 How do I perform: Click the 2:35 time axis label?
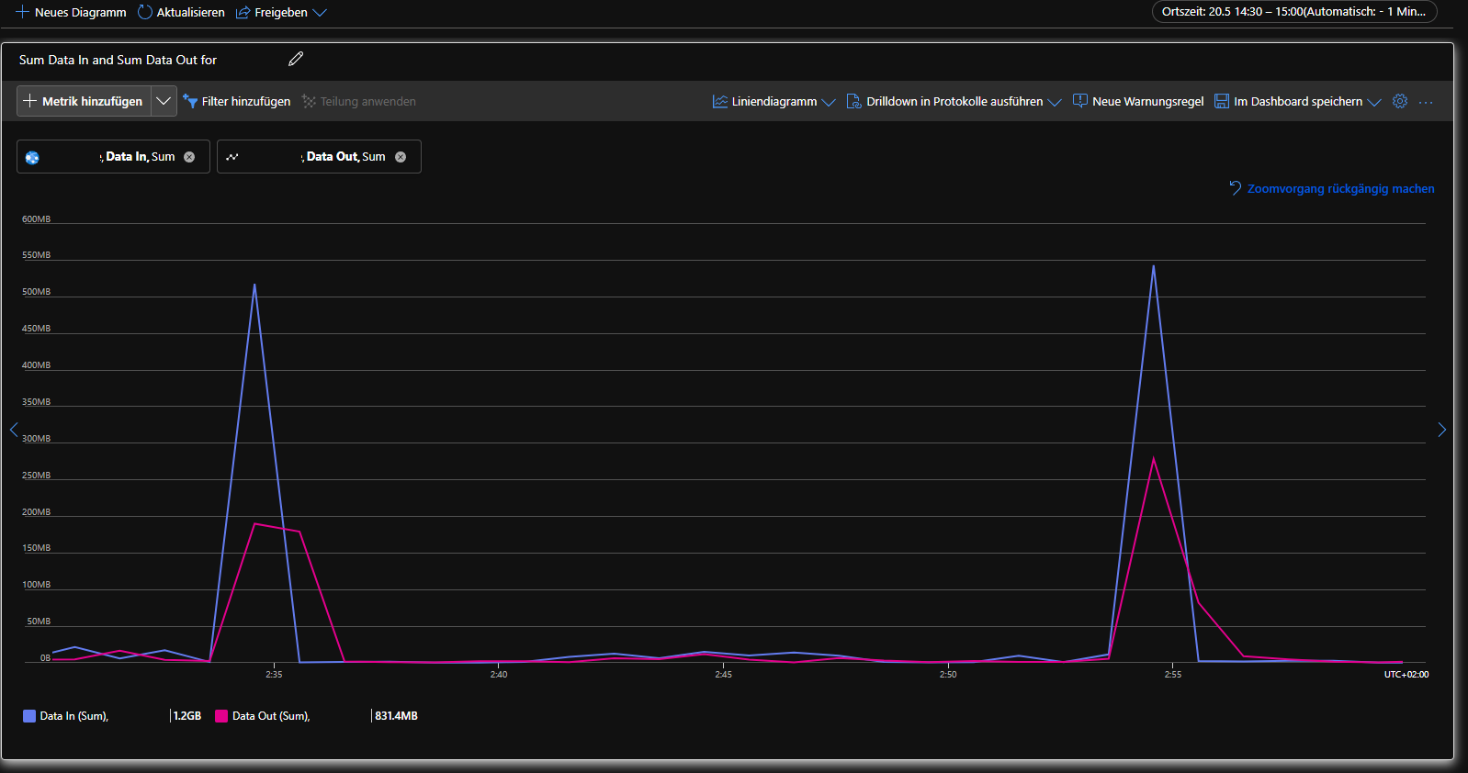(274, 675)
